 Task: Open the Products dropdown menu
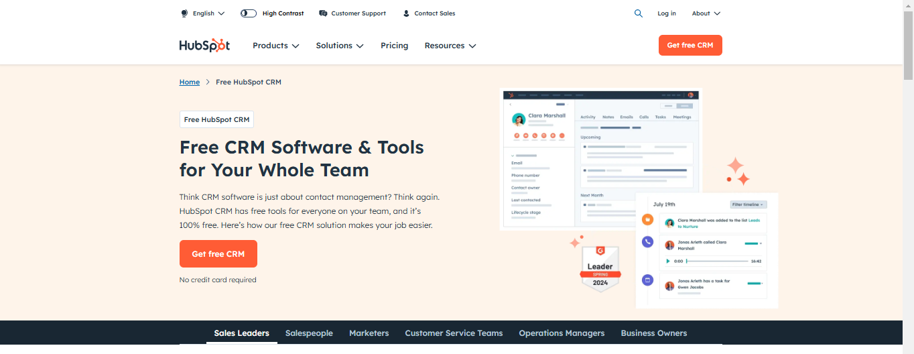(276, 46)
